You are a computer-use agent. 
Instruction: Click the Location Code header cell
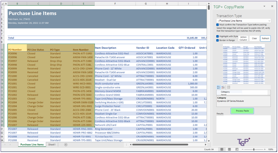167,48
